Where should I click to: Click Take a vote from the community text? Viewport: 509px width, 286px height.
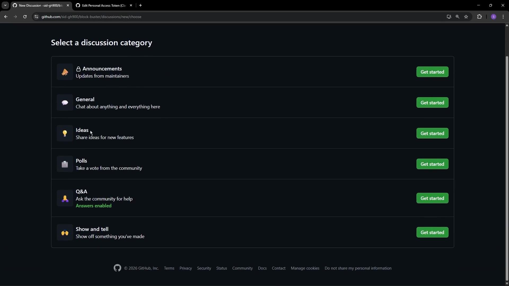coord(109,168)
